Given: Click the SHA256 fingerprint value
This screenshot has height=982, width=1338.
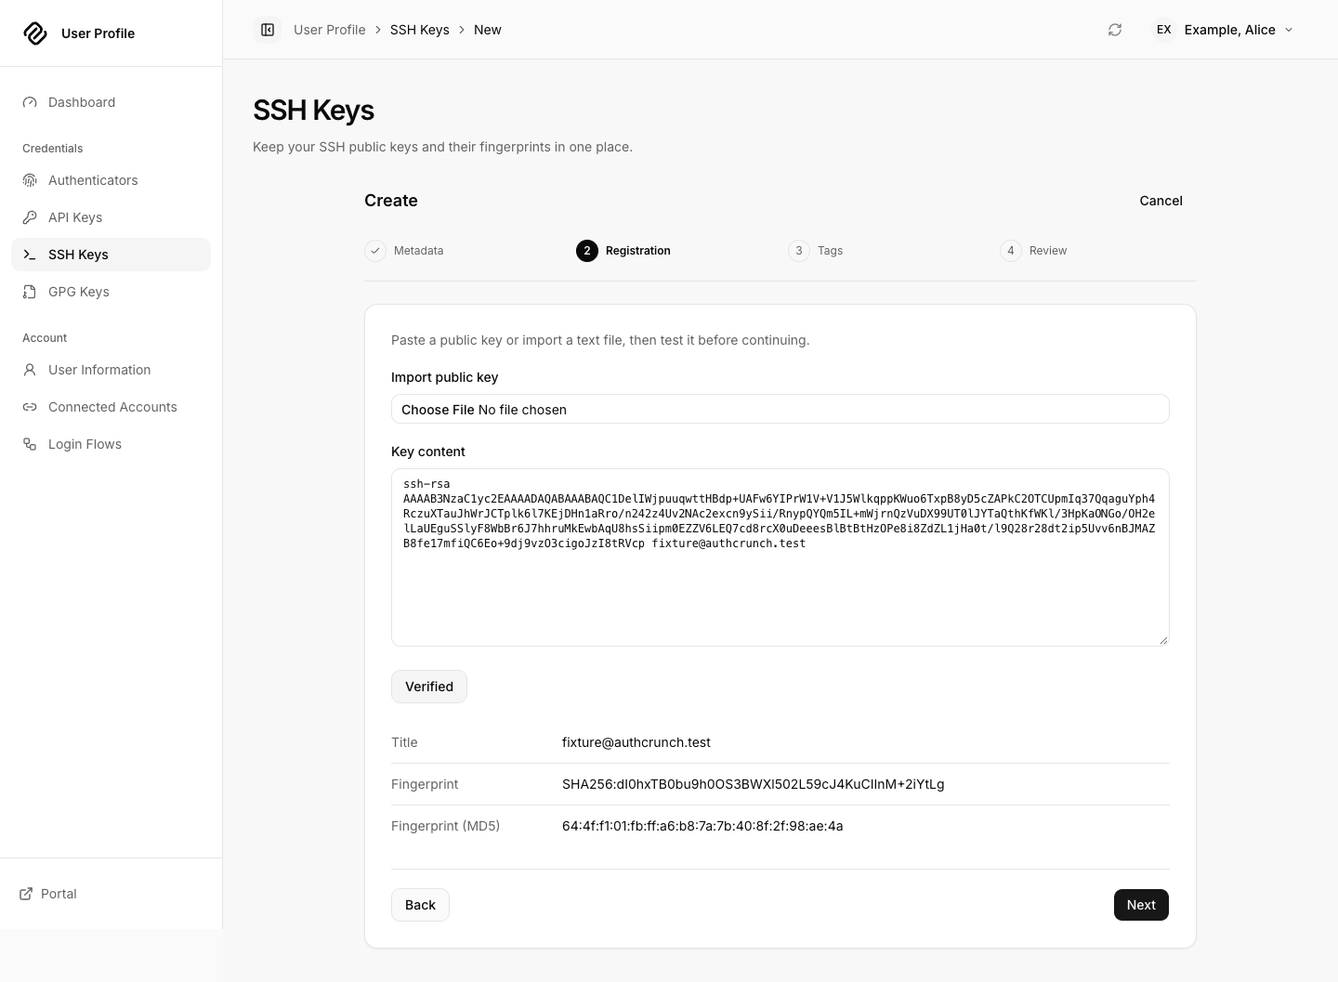Looking at the screenshot, I should (754, 784).
